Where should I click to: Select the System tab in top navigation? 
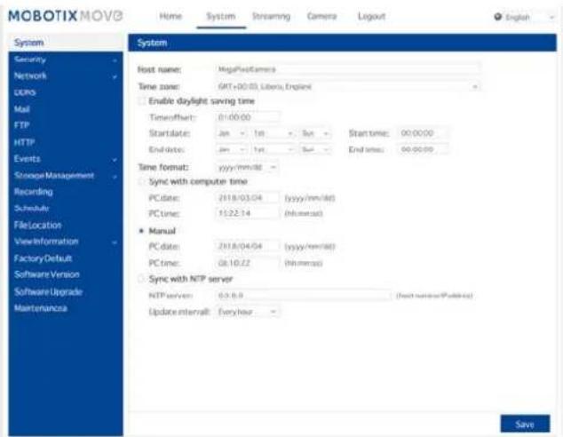pyautogui.click(x=221, y=16)
